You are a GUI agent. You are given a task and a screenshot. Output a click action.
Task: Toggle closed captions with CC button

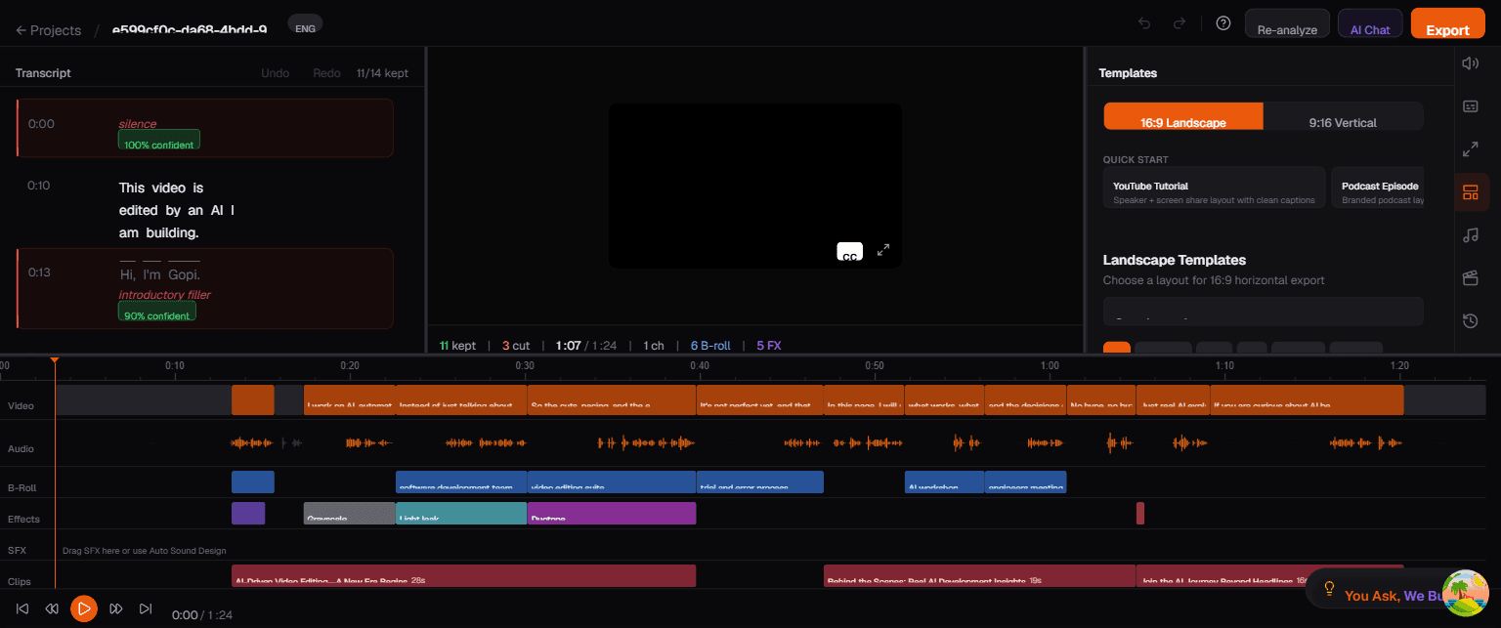click(x=849, y=252)
